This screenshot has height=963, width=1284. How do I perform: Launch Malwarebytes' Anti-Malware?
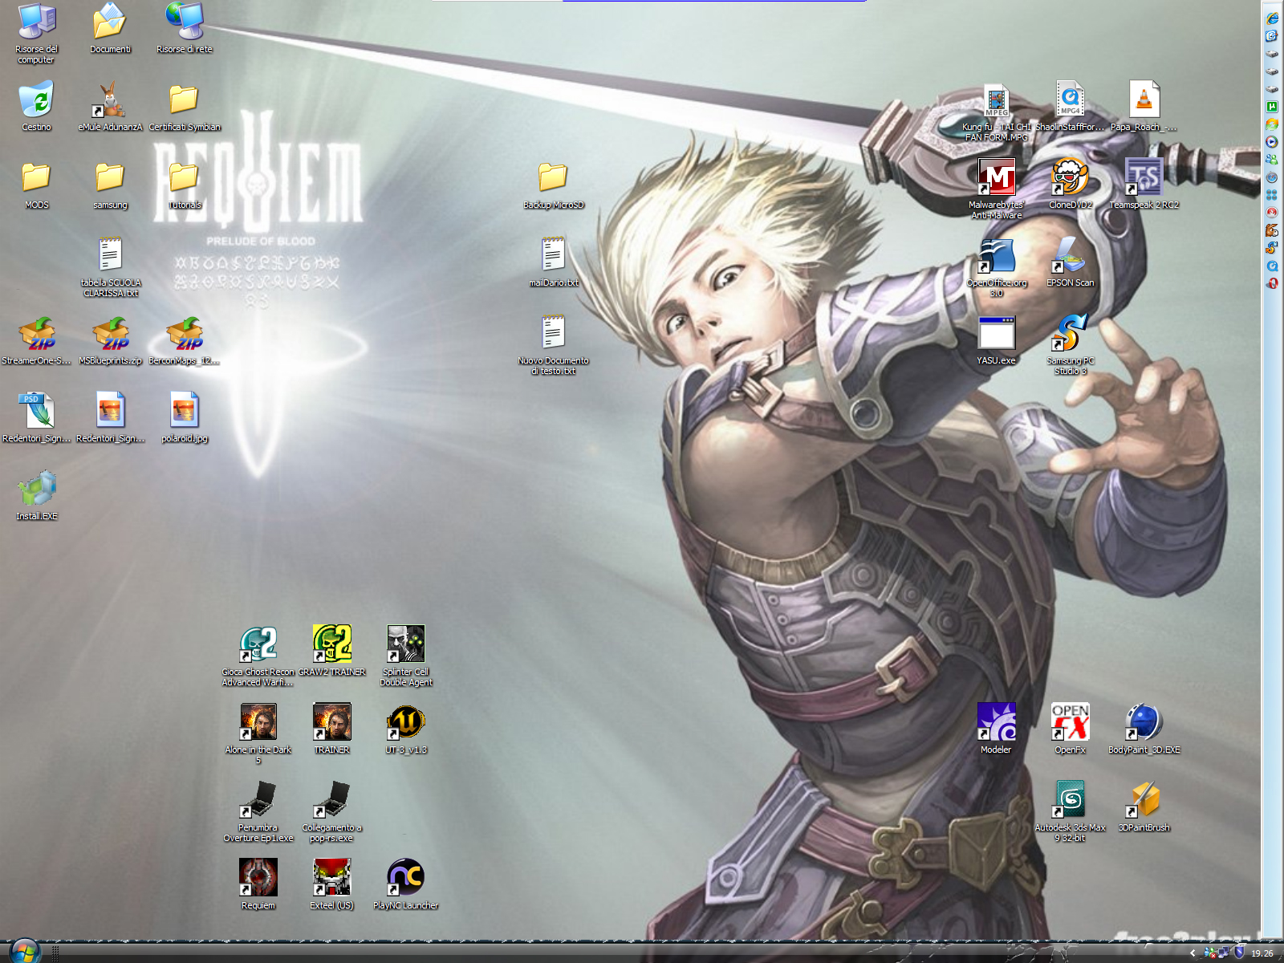(996, 189)
